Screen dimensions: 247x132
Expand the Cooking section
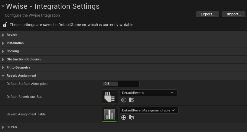[3, 51]
